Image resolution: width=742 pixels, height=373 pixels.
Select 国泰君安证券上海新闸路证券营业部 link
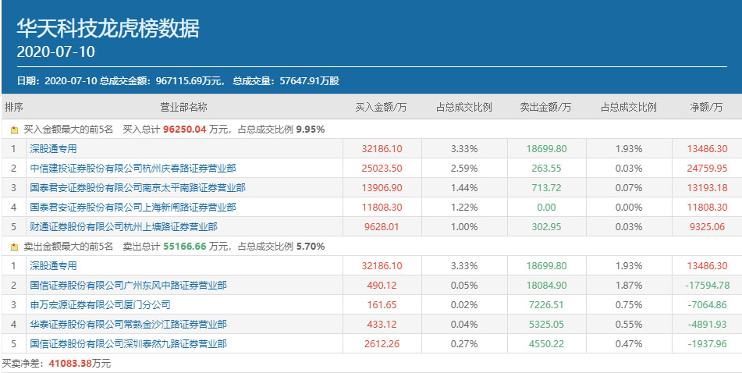coord(133,208)
